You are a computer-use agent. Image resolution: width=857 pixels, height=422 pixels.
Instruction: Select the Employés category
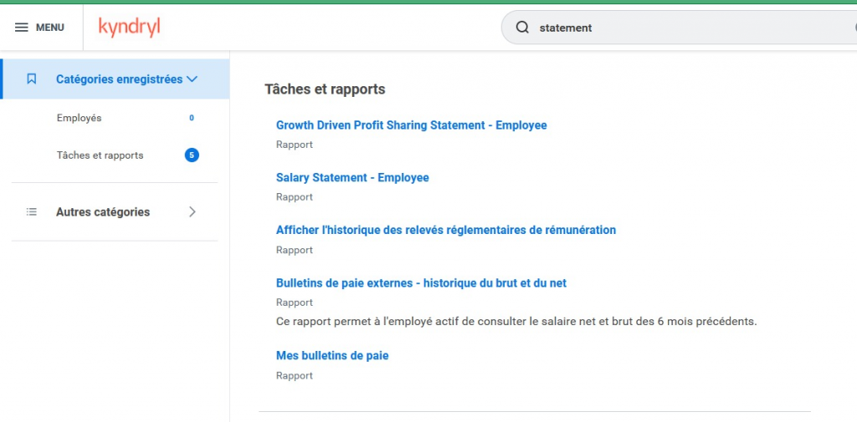80,118
